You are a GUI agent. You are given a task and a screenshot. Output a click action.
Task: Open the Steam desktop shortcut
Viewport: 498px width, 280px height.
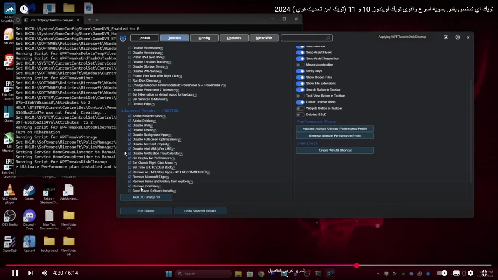(29, 193)
